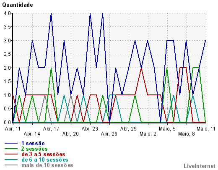
Task: Click the 'Abr, 11' date label
Action: (13, 129)
